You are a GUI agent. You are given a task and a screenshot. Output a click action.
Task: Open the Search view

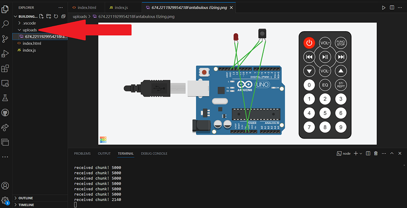[5, 24]
